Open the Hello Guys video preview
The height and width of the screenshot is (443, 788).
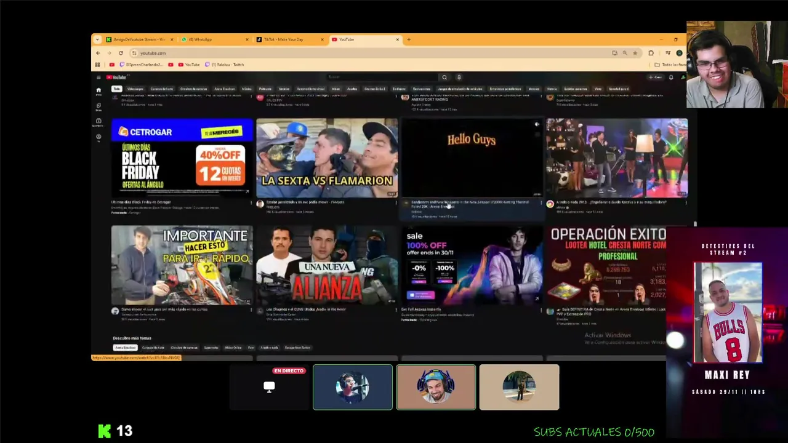[x=472, y=158]
